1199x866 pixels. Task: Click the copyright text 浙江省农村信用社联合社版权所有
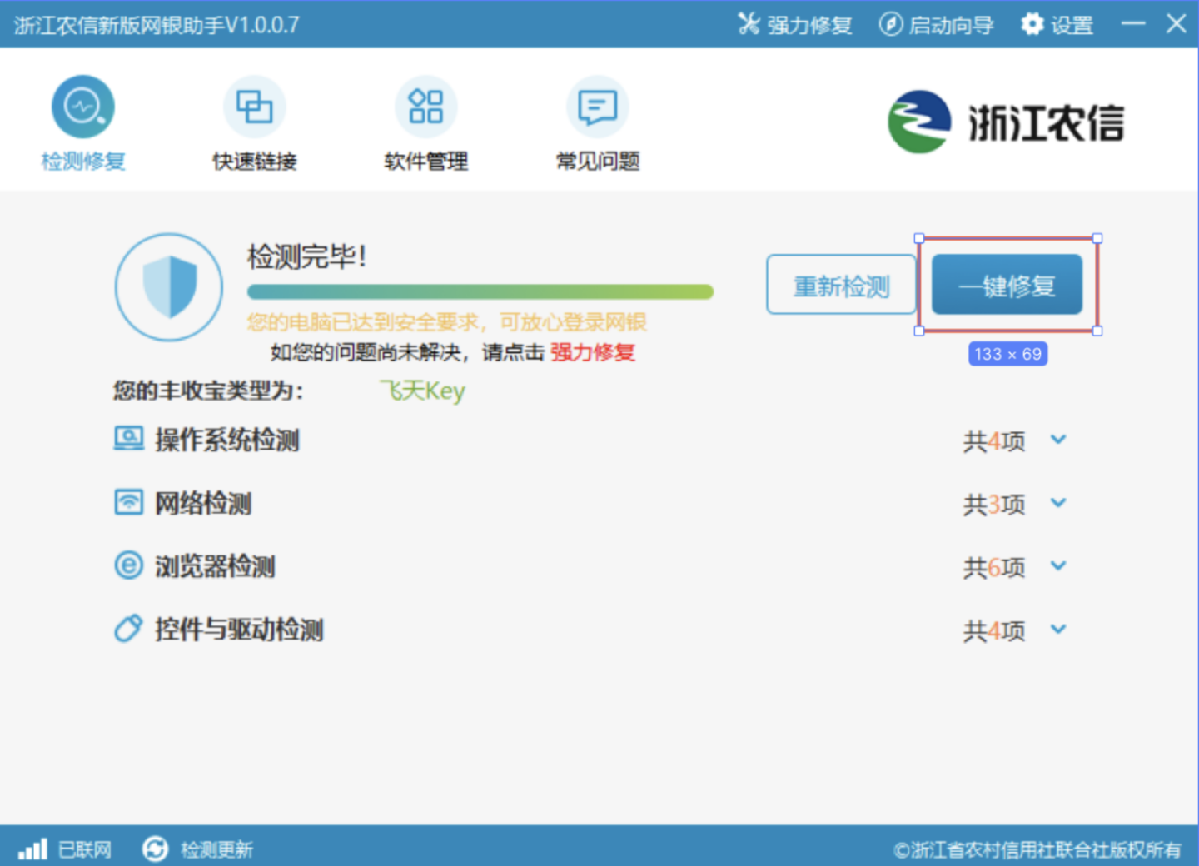click(x=1037, y=849)
